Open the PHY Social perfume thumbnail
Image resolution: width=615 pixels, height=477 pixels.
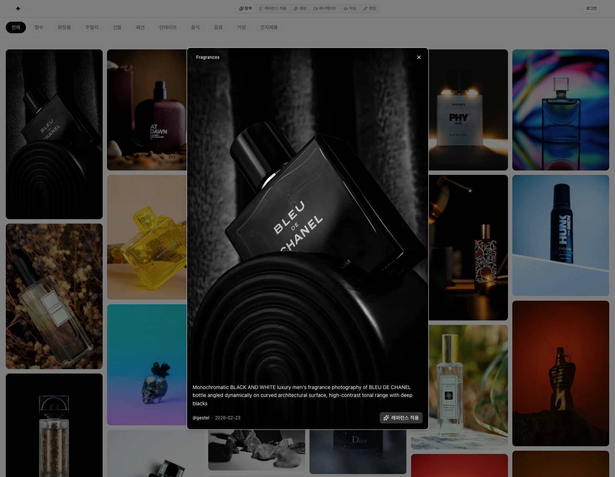click(468, 110)
